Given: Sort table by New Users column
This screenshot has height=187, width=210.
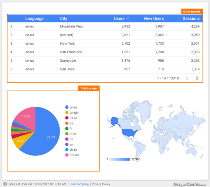Looking at the screenshot, I should point(154,18).
